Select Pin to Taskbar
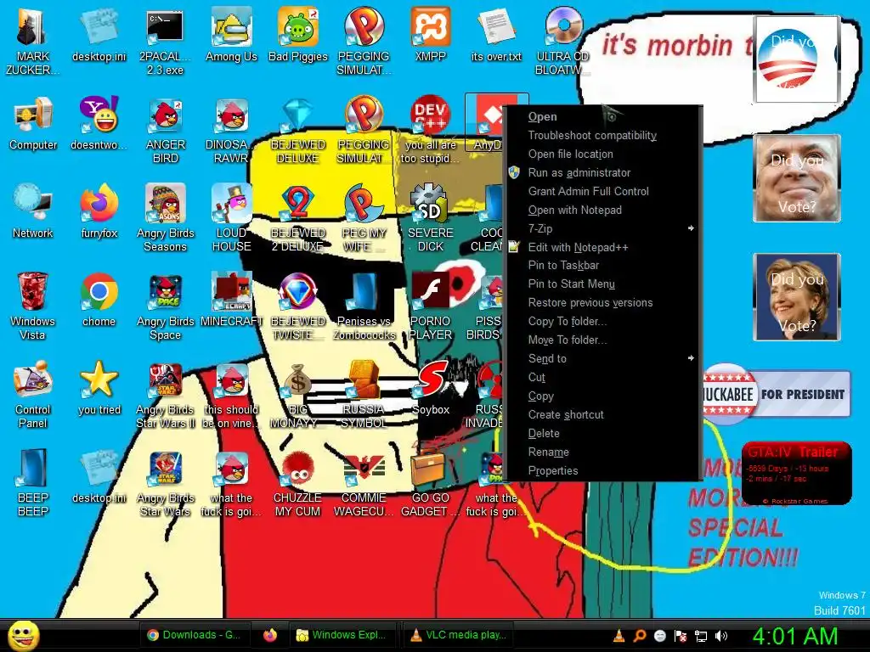870x652 pixels. point(602,265)
